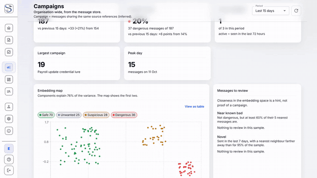Select the Campaigns megaphone sidebar icon
Viewport: 317px width, 178px height.
point(9,67)
